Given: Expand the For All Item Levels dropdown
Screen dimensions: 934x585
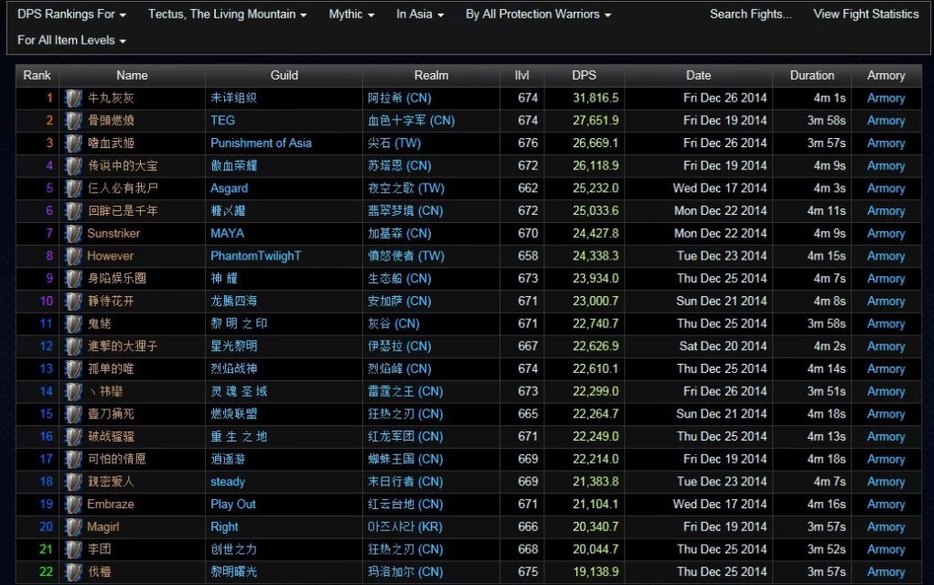Looking at the screenshot, I should pyautogui.click(x=71, y=40).
